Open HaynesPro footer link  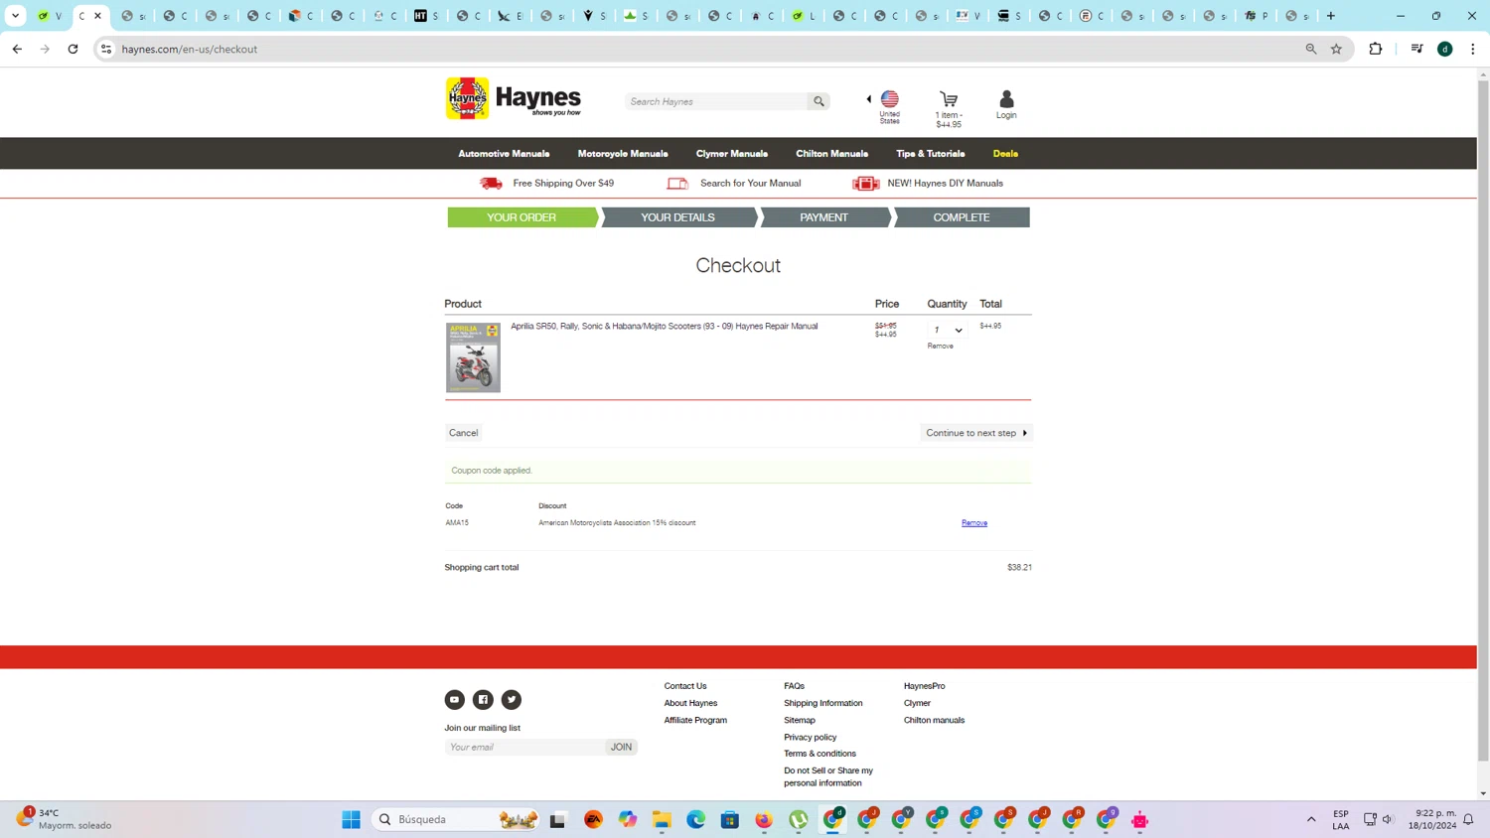(924, 686)
